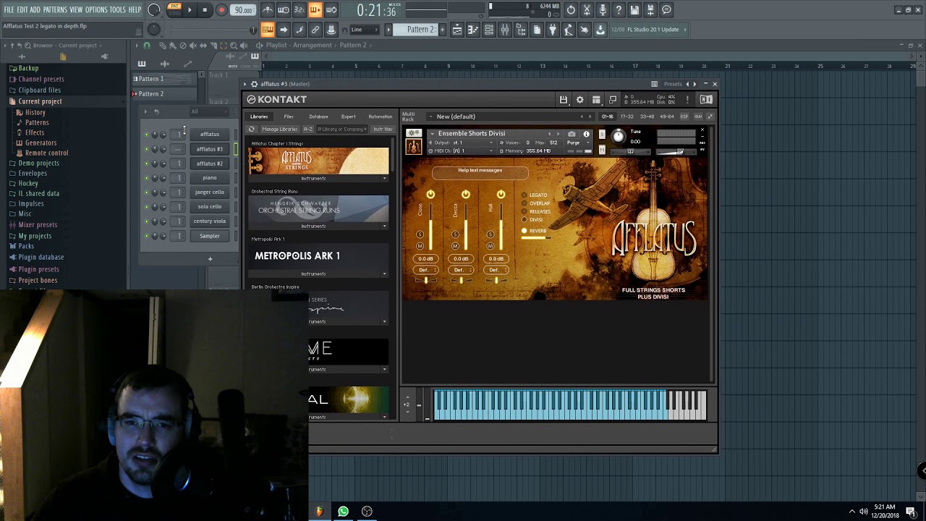This screenshot has width=926, height=521.
Task: Click the microphone recording icon
Action: (603, 10)
